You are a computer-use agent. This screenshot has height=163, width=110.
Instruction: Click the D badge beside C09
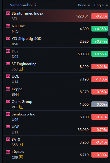(21, 157)
